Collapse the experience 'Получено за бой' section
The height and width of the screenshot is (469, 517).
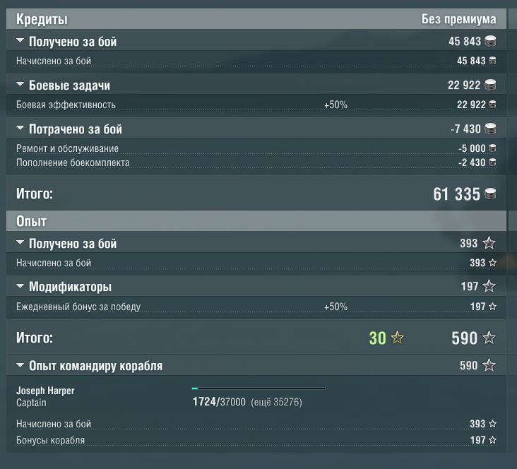(x=20, y=243)
